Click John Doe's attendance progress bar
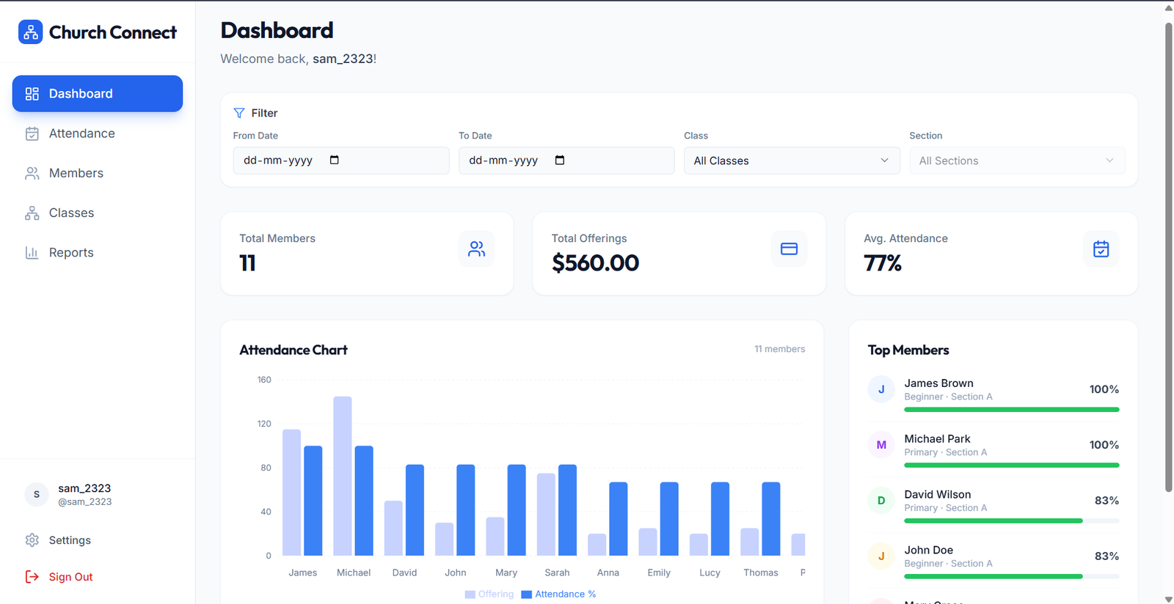 (1012, 577)
